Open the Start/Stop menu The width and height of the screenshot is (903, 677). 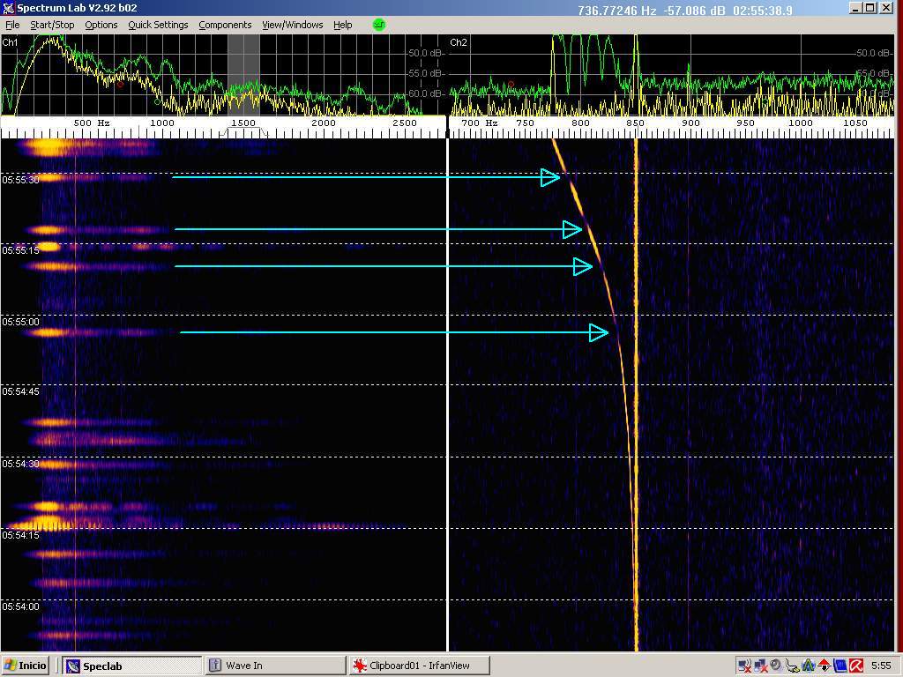tap(52, 25)
